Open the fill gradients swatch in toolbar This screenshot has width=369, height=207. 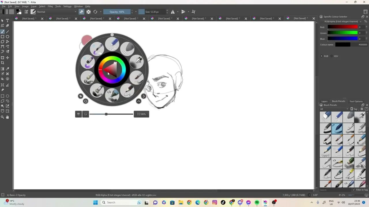tap(5, 12)
